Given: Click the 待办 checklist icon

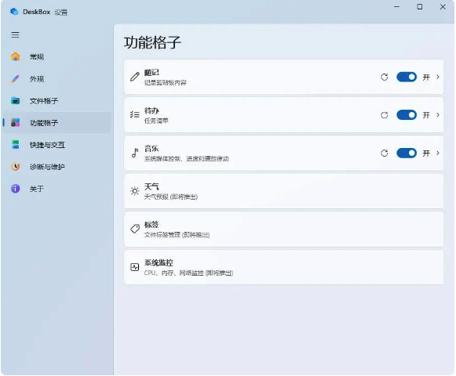Looking at the screenshot, I should (x=135, y=114).
